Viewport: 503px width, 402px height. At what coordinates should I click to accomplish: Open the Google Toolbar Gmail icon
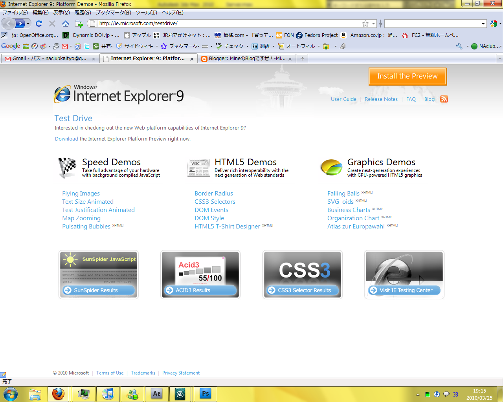pyautogui.click(x=65, y=46)
